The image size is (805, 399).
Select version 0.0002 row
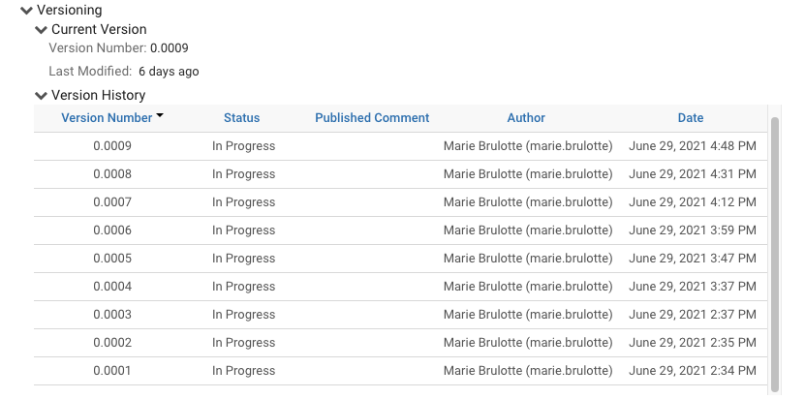(x=112, y=343)
